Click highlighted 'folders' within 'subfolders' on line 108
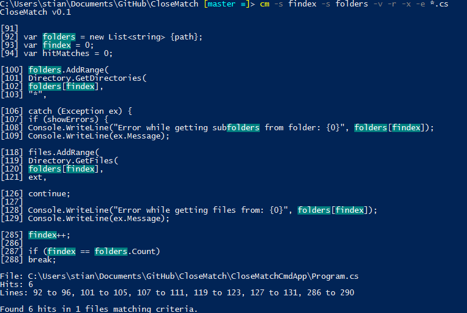 (243, 128)
